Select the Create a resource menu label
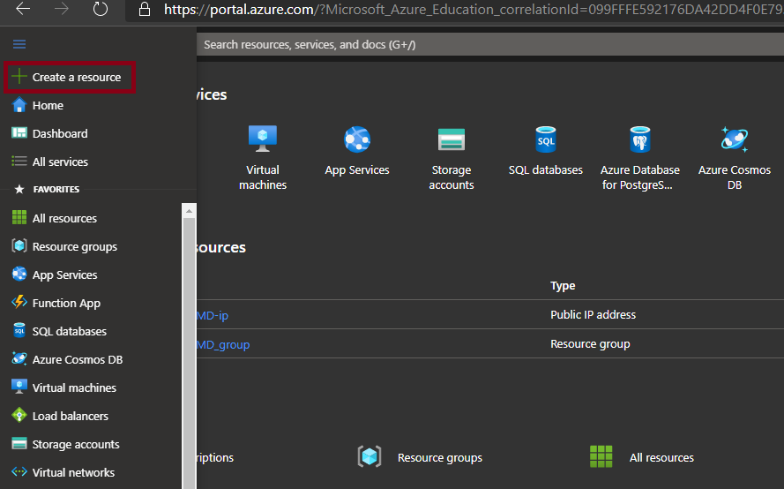 [77, 77]
